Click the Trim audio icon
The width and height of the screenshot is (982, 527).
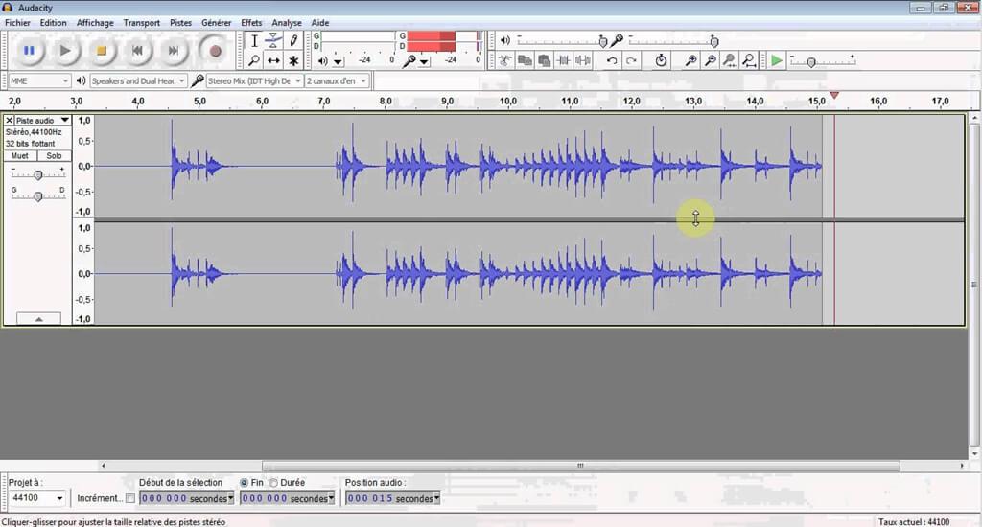[x=564, y=60]
